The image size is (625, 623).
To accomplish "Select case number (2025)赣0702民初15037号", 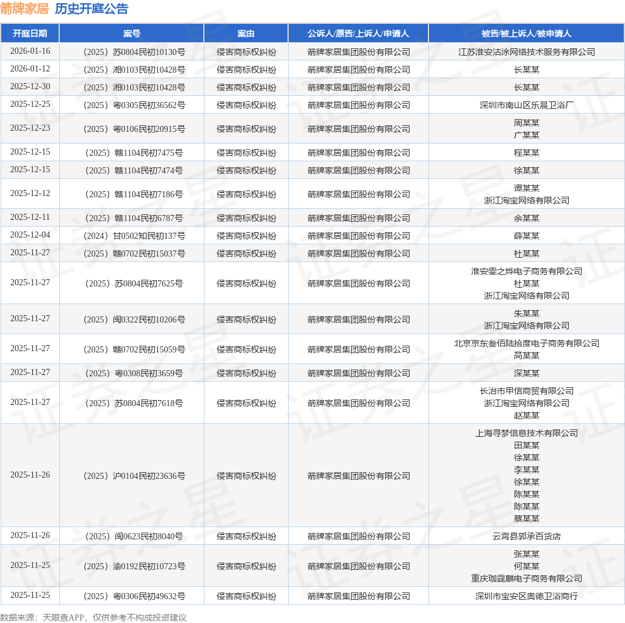I will pyautogui.click(x=134, y=253).
